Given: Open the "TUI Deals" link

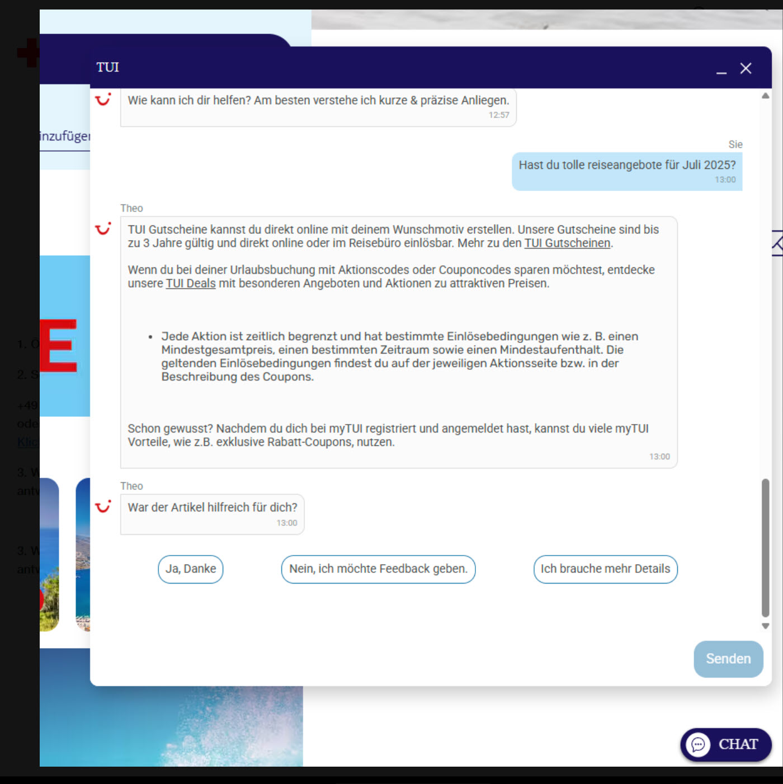Looking at the screenshot, I should tap(191, 284).
